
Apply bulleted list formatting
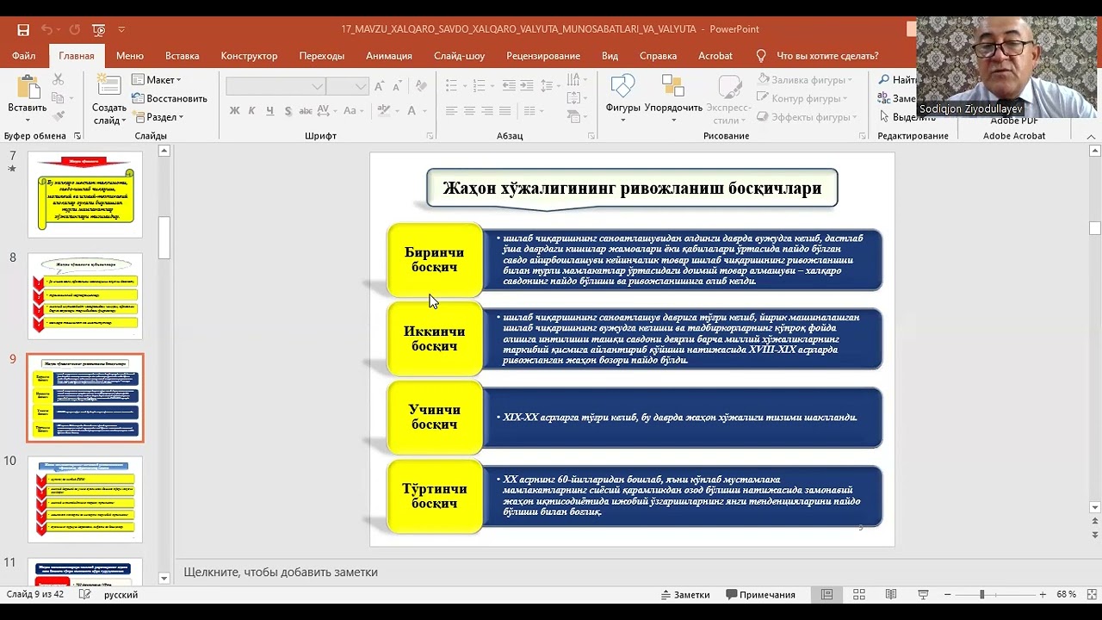451,86
